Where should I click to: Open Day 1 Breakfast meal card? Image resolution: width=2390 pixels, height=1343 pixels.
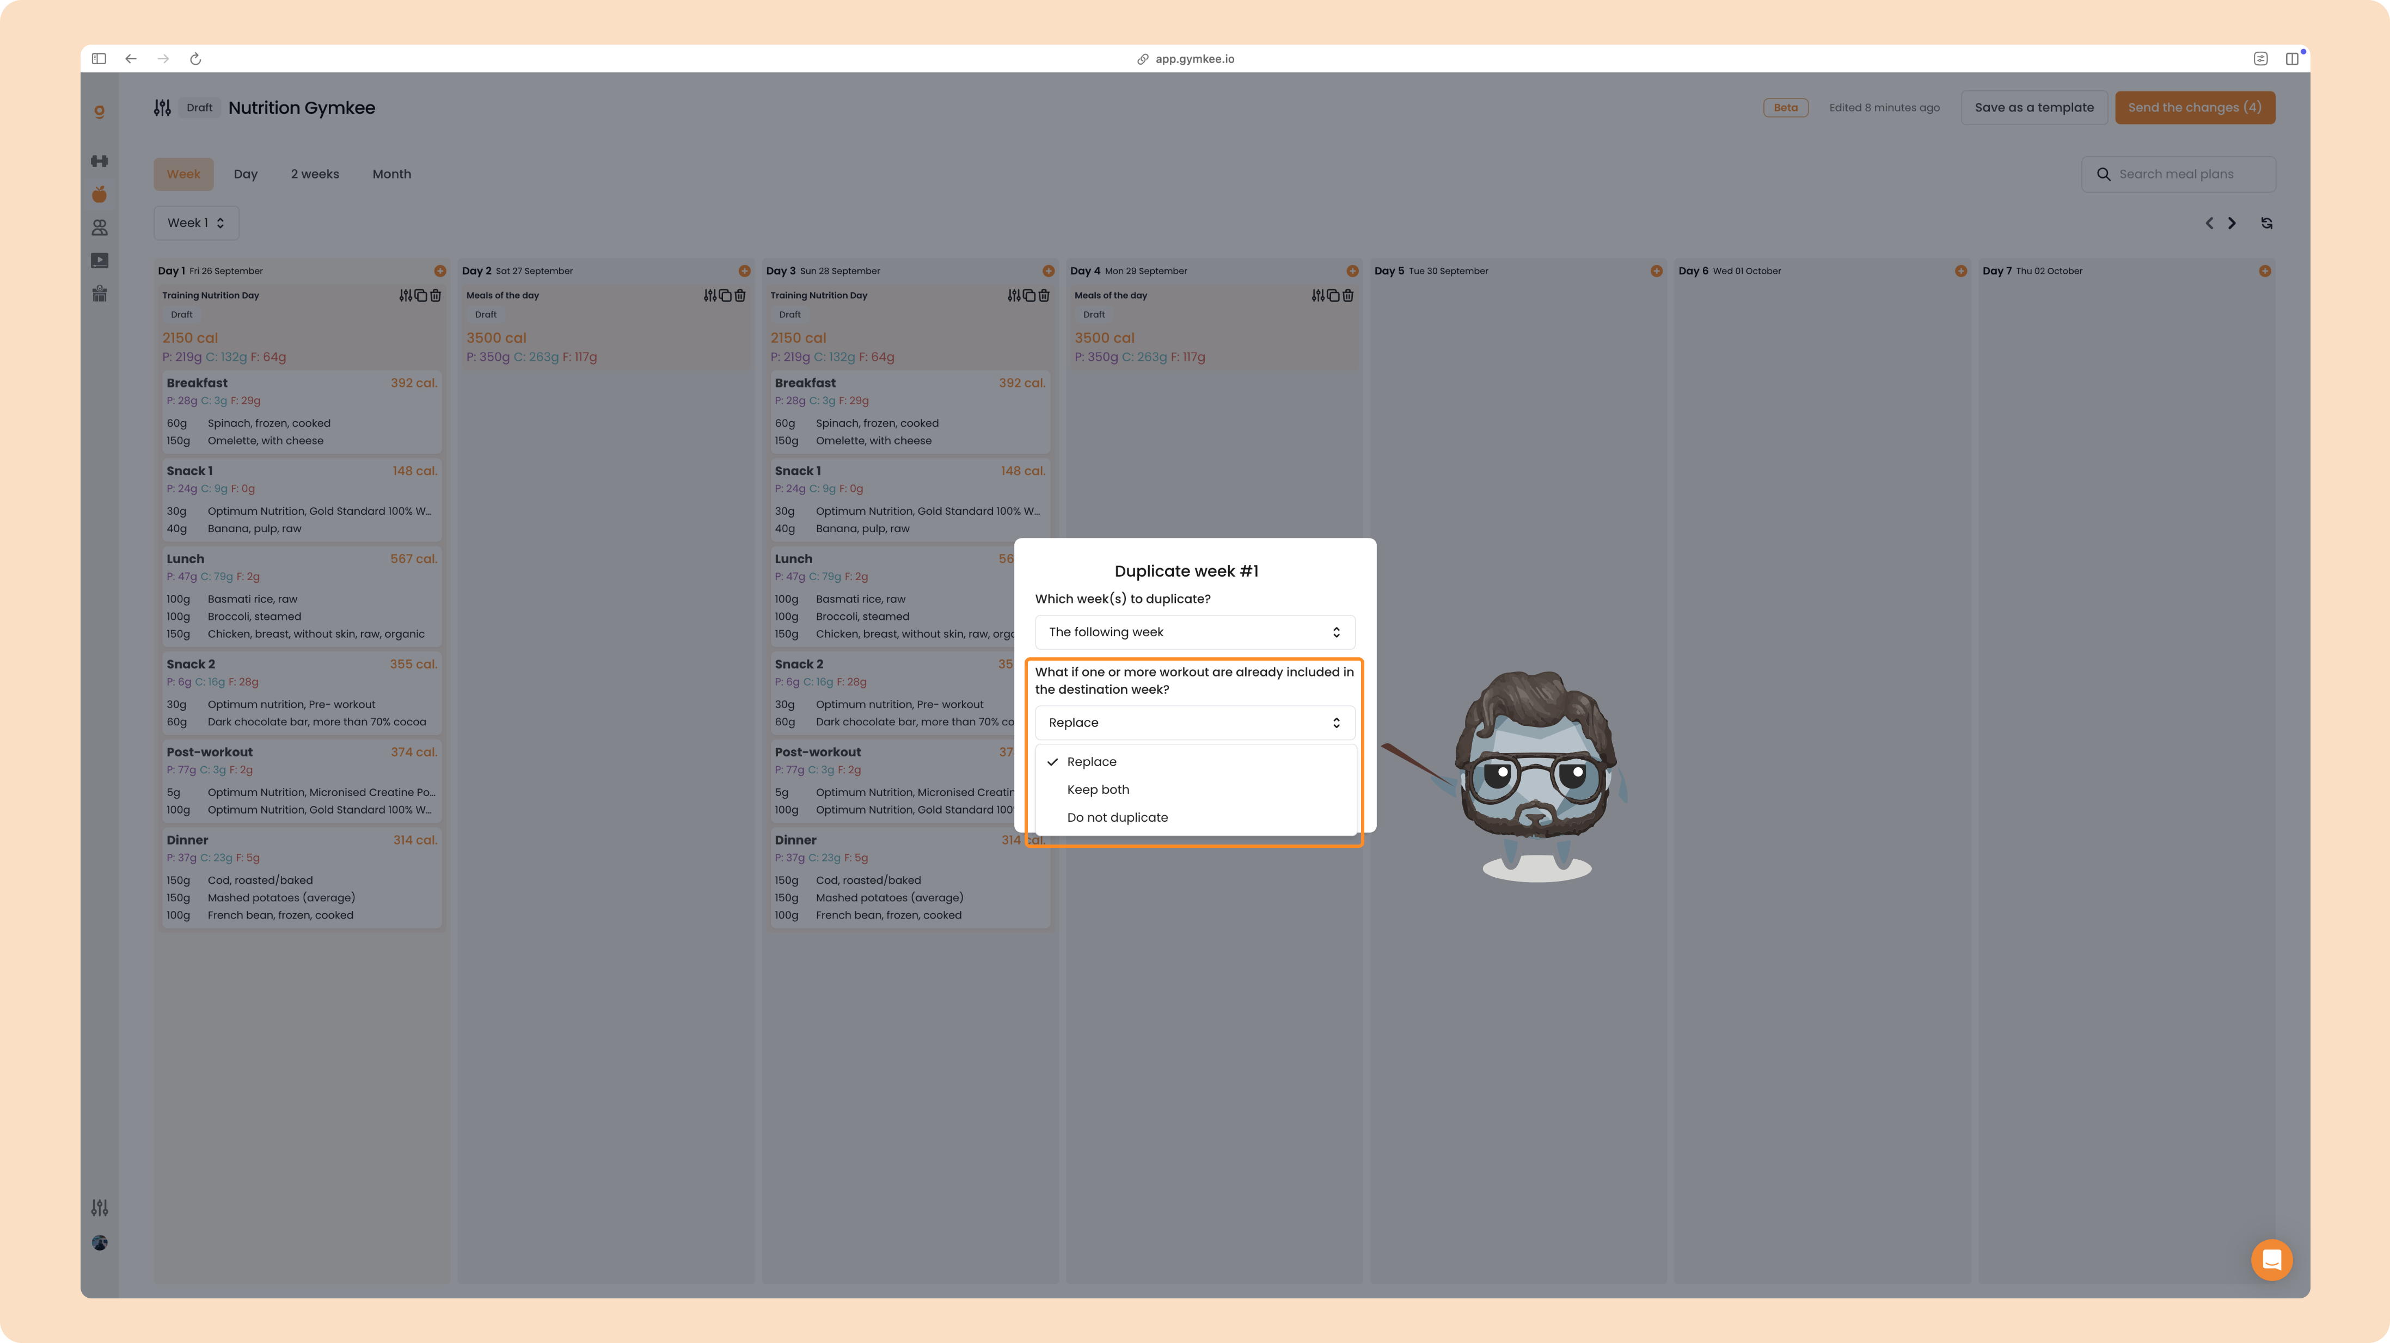pyautogui.click(x=302, y=411)
